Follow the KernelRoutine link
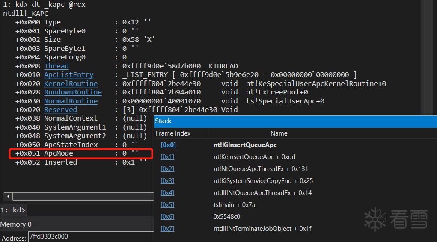 click(71, 83)
